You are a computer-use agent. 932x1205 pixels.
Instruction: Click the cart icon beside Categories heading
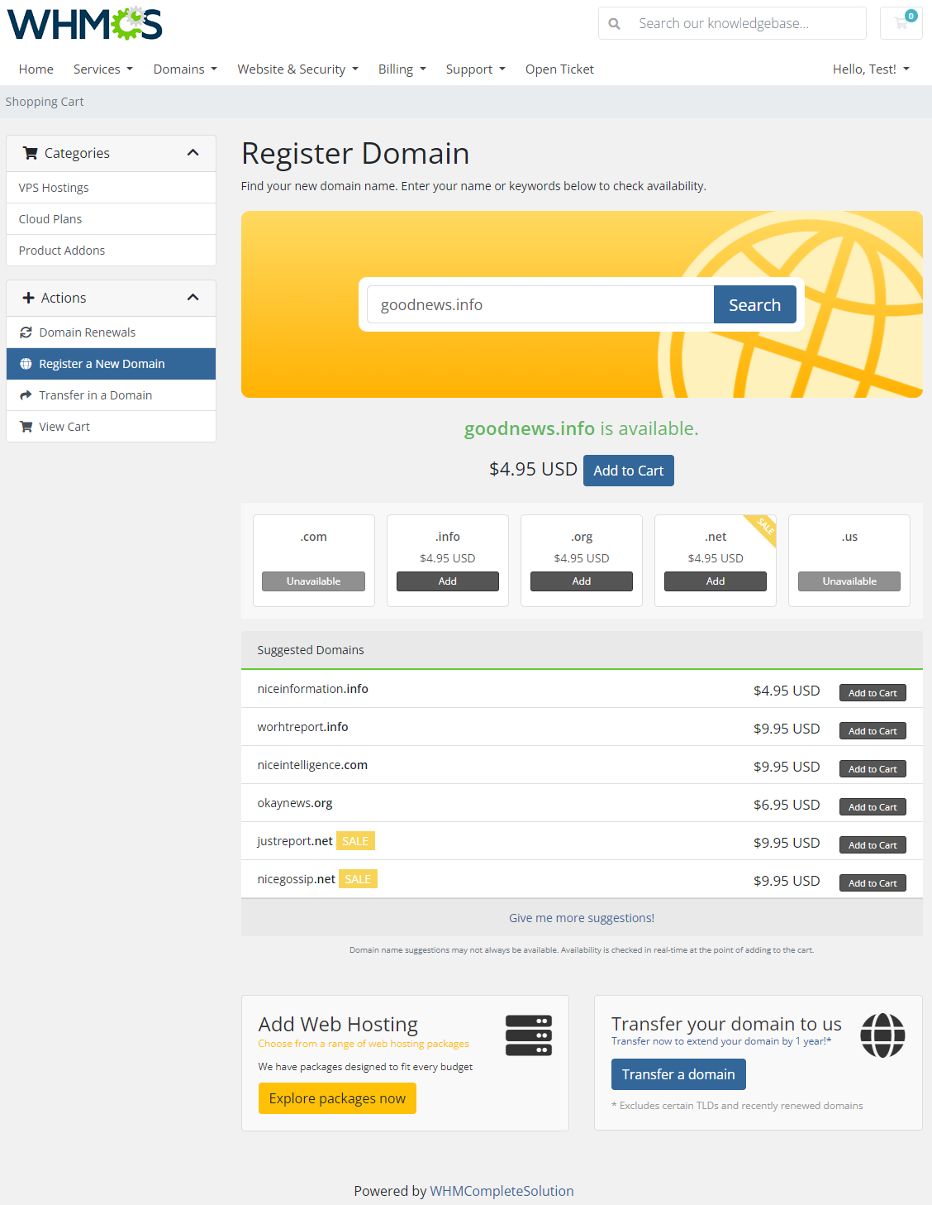coord(31,152)
